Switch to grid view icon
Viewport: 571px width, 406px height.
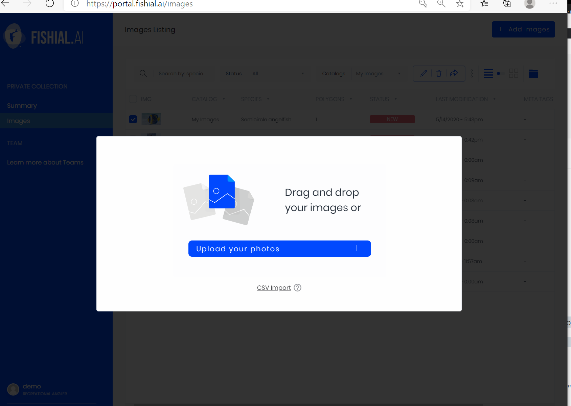[x=513, y=73]
